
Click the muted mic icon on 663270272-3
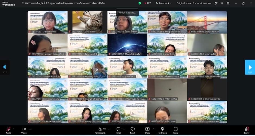click(70, 54)
